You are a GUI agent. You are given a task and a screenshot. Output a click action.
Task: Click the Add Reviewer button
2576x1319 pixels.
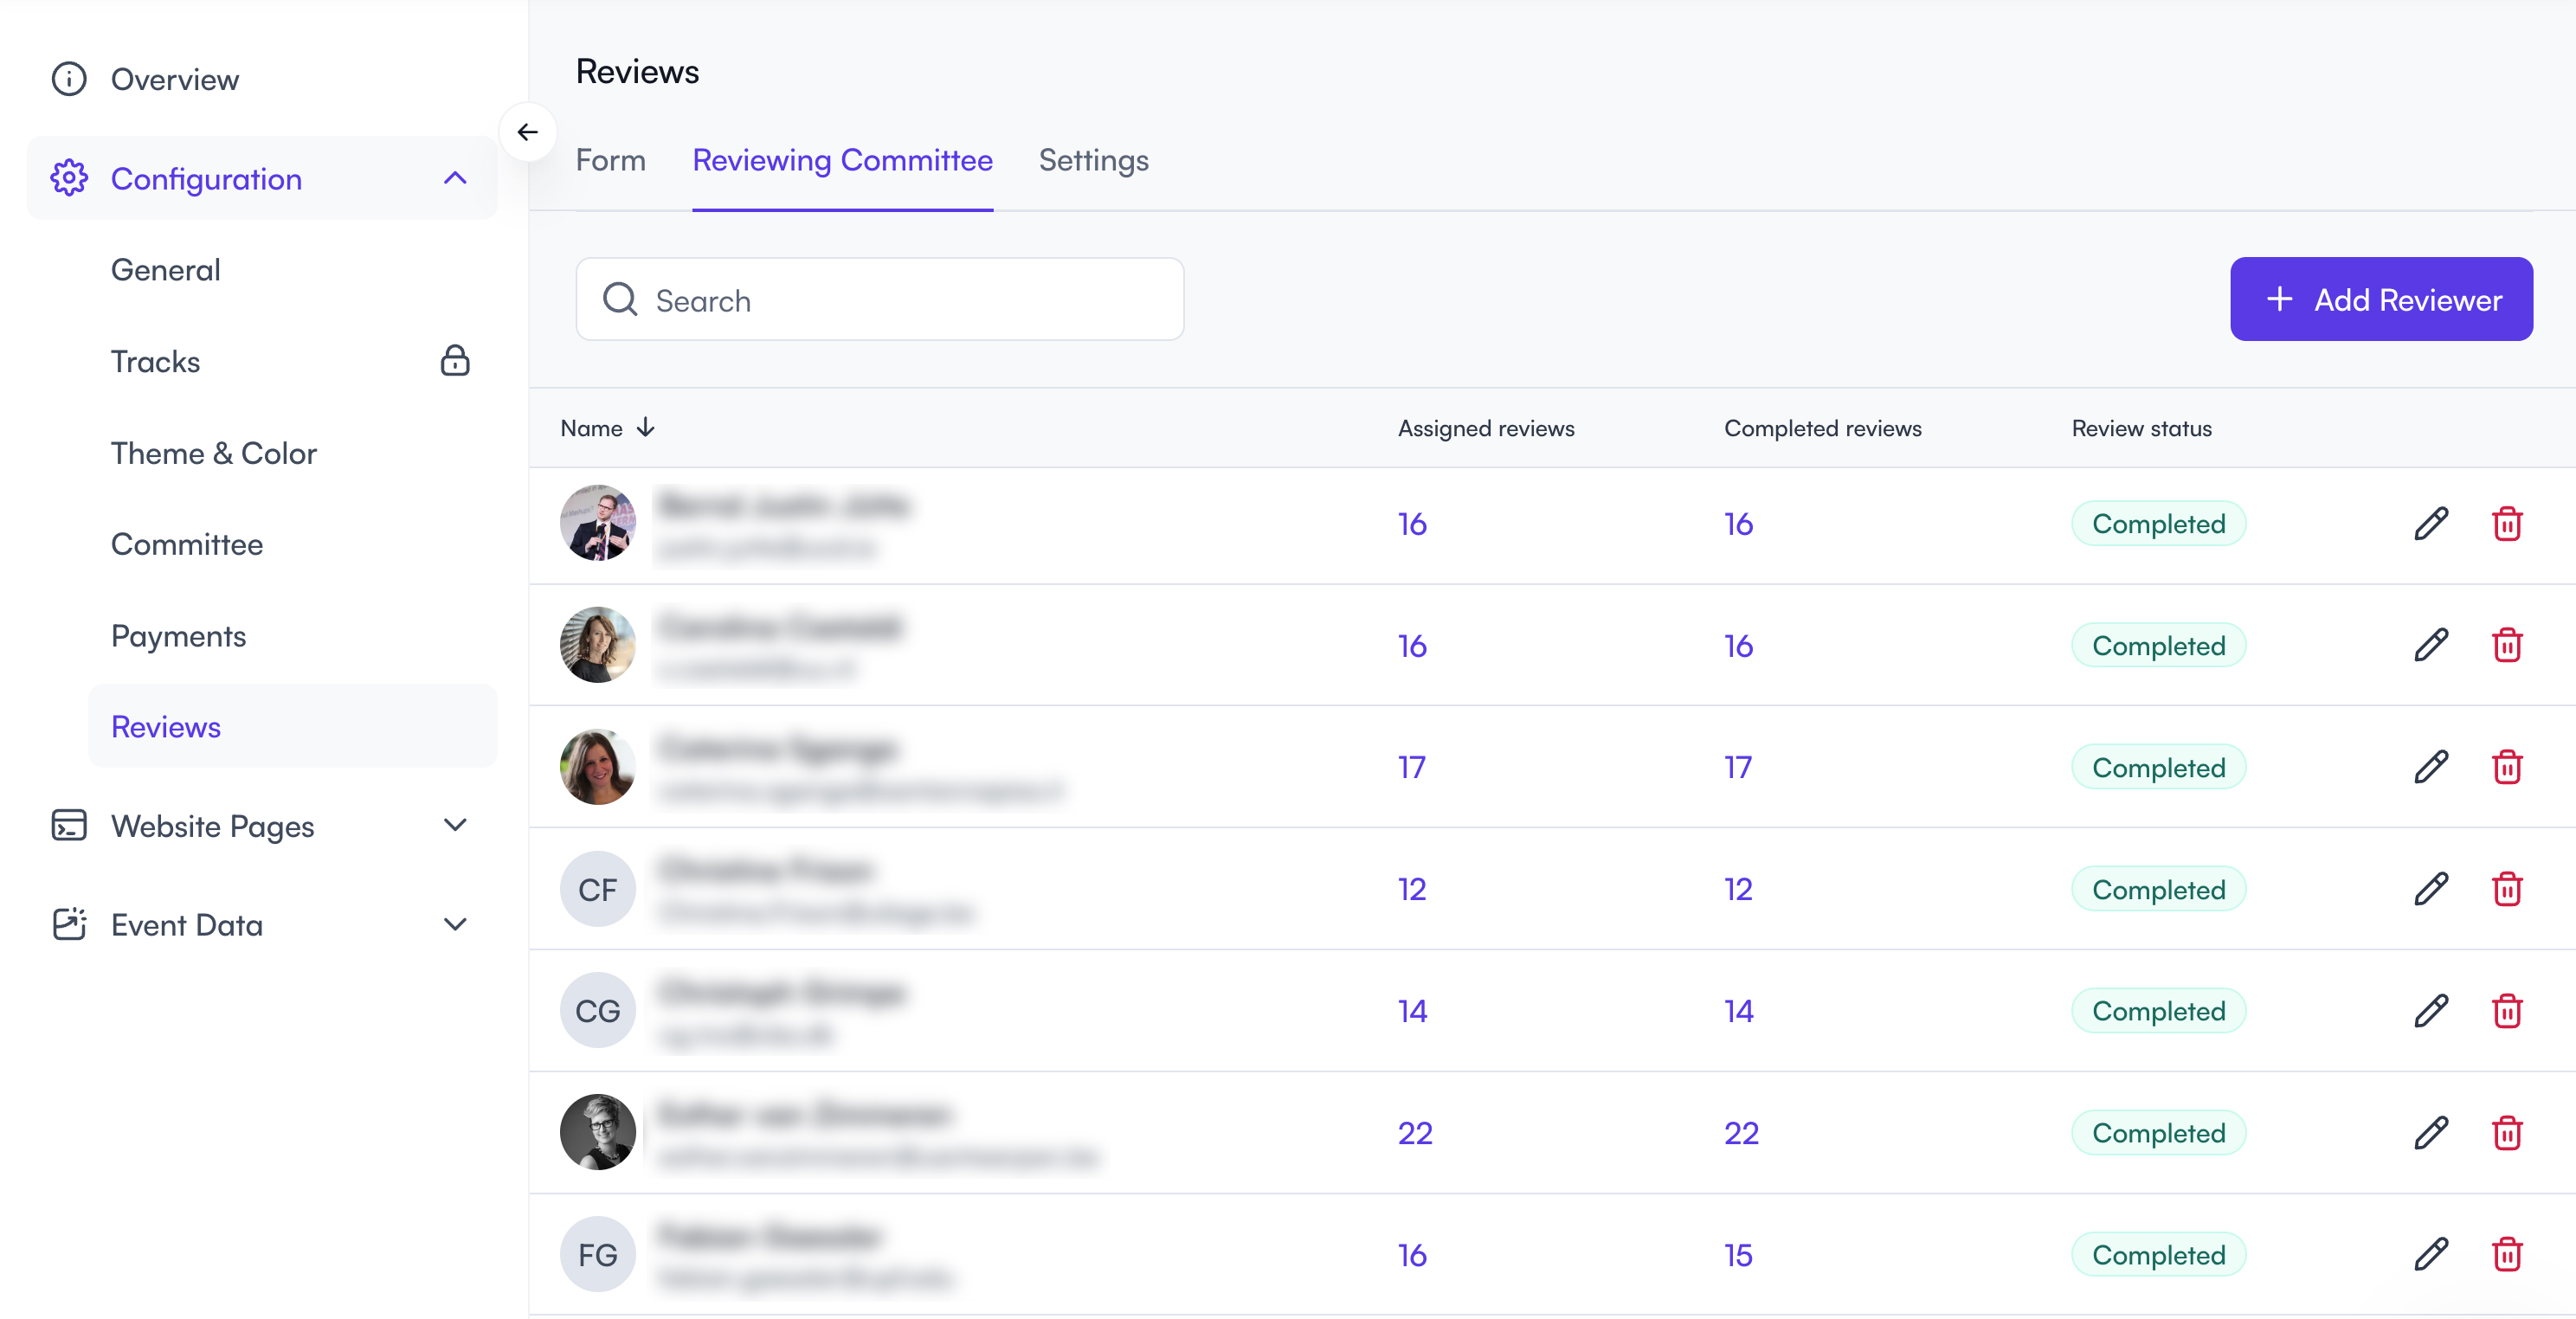click(x=2380, y=299)
